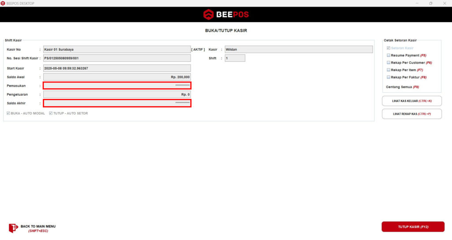Click the Kasir name field Wildan
Image resolution: width=452 pixels, height=240 pixels.
299,49
